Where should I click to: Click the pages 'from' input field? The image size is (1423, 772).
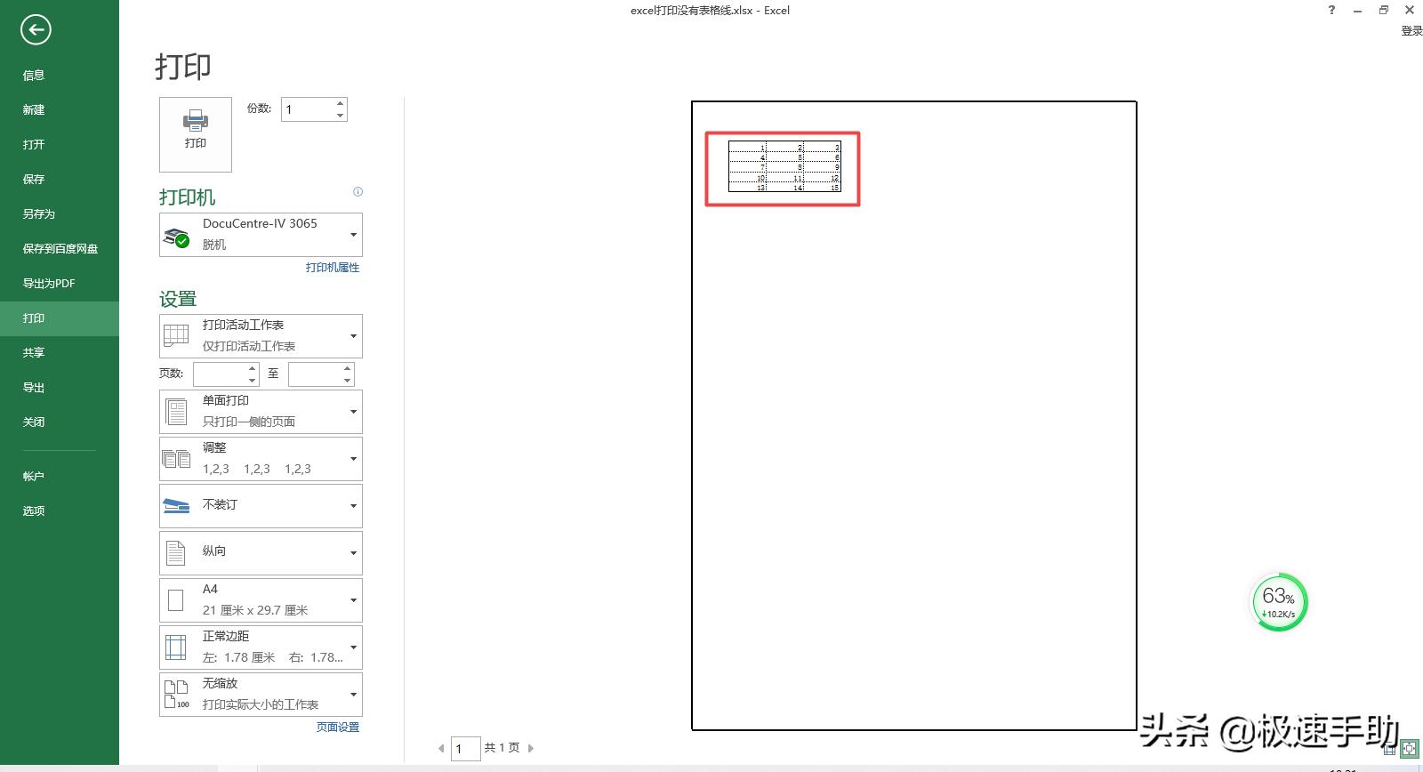220,374
